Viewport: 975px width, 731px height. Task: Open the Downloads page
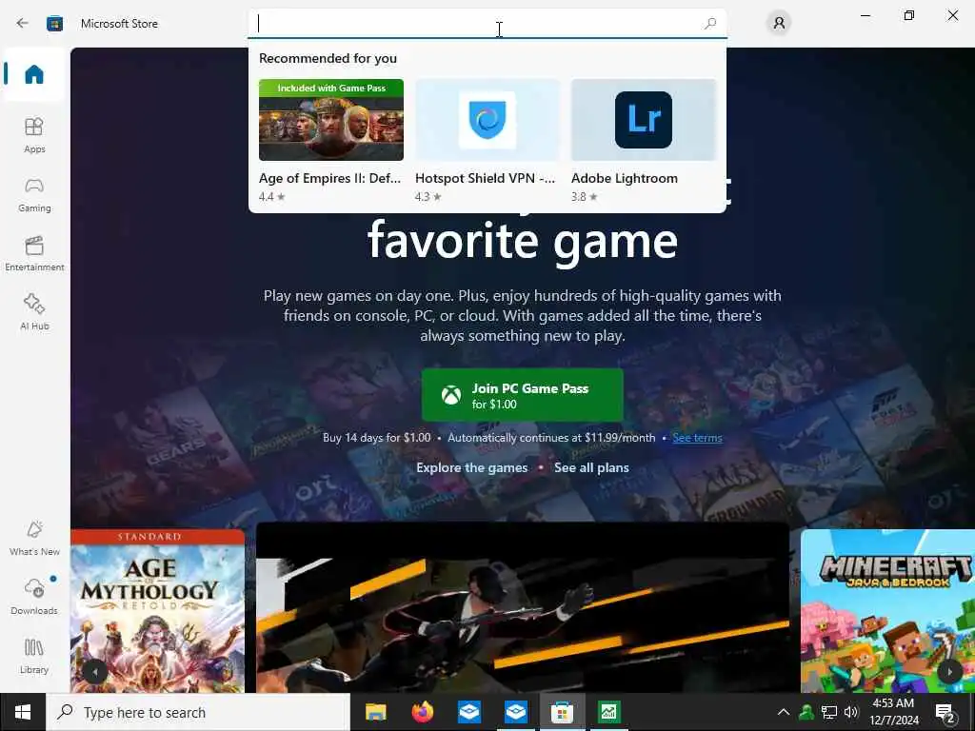34,597
